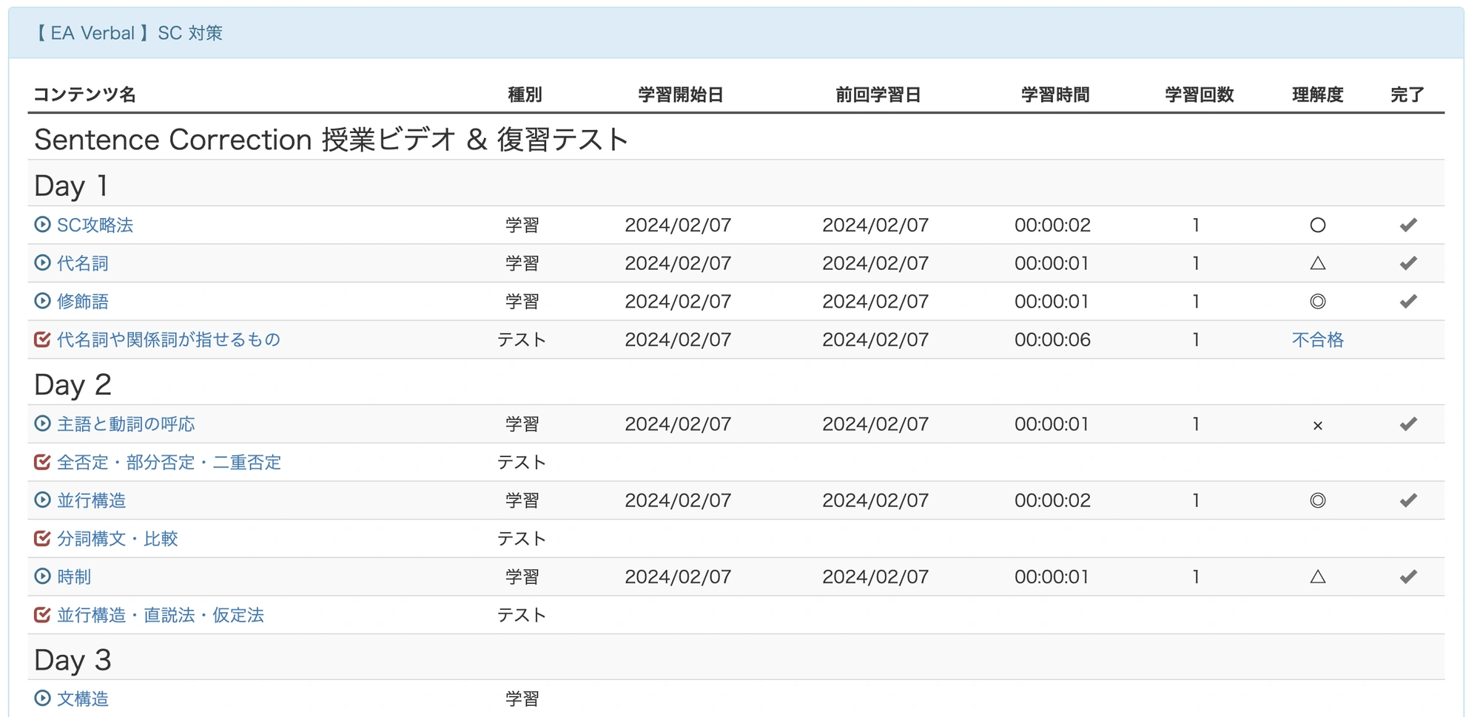Click the play icon beside 時制

coord(42,577)
